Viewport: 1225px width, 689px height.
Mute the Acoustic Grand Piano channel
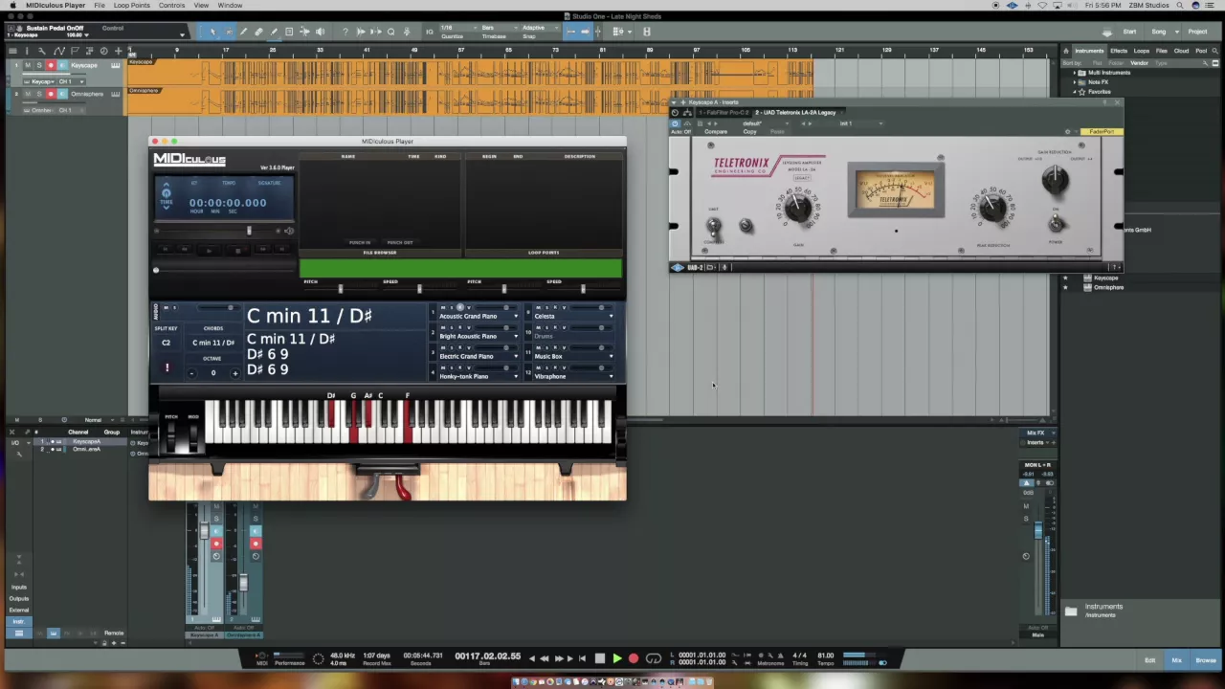coord(443,307)
